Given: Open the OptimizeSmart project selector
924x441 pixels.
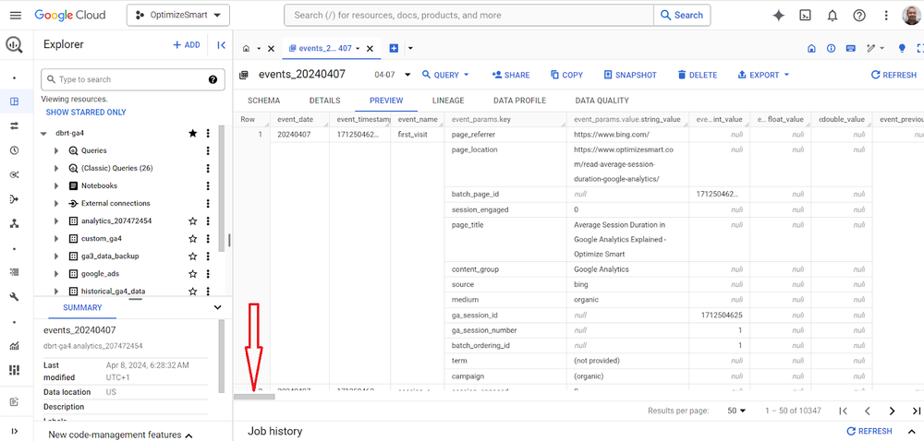Looking at the screenshot, I should [177, 16].
